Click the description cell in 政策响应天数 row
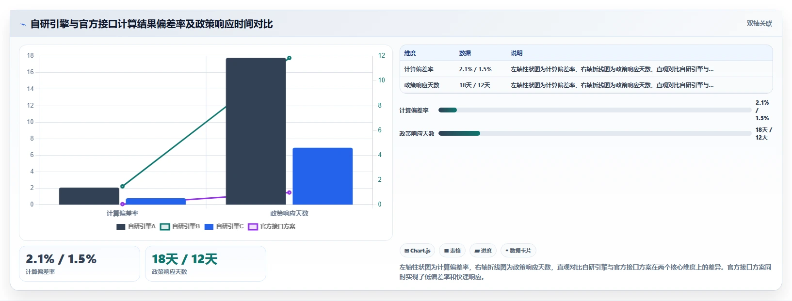 click(x=612, y=85)
